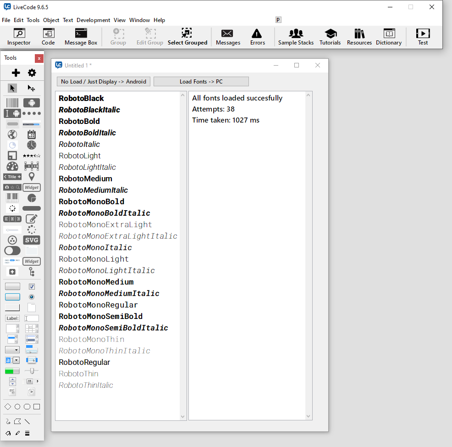Choose the Header bar Title widget
452x447 pixels.
click(x=12, y=177)
